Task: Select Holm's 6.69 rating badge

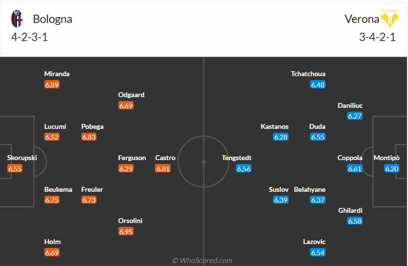Action: click(52, 252)
